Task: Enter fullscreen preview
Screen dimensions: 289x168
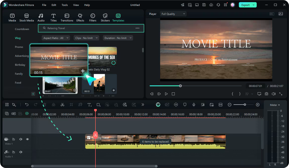Action: pyautogui.click(x=281, y=94)
